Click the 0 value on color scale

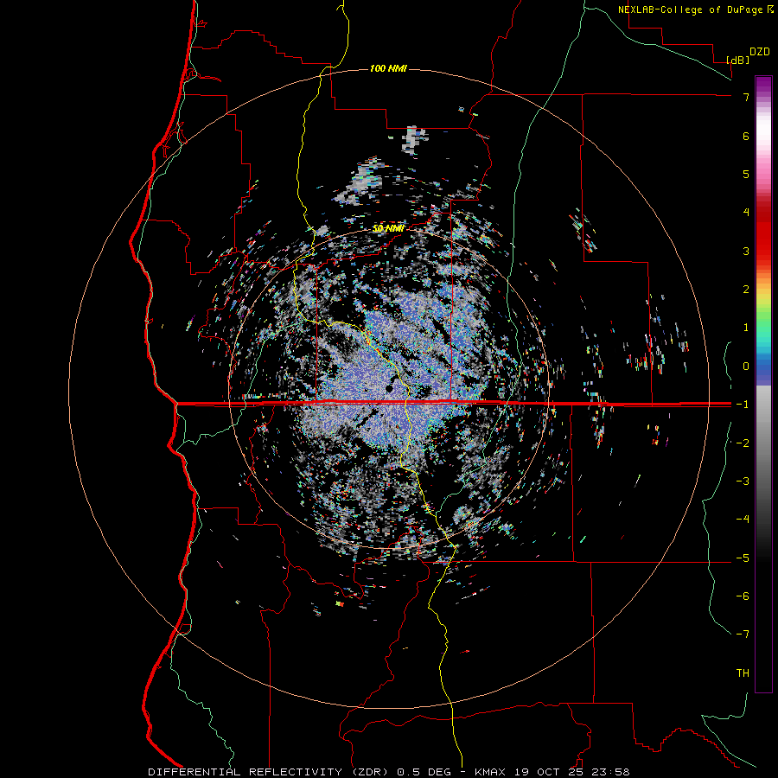point(746,367)
